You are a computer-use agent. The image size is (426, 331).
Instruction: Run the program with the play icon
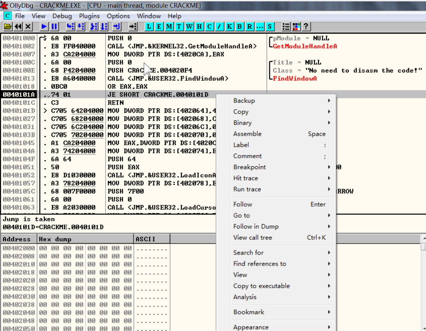pos(44,27)
